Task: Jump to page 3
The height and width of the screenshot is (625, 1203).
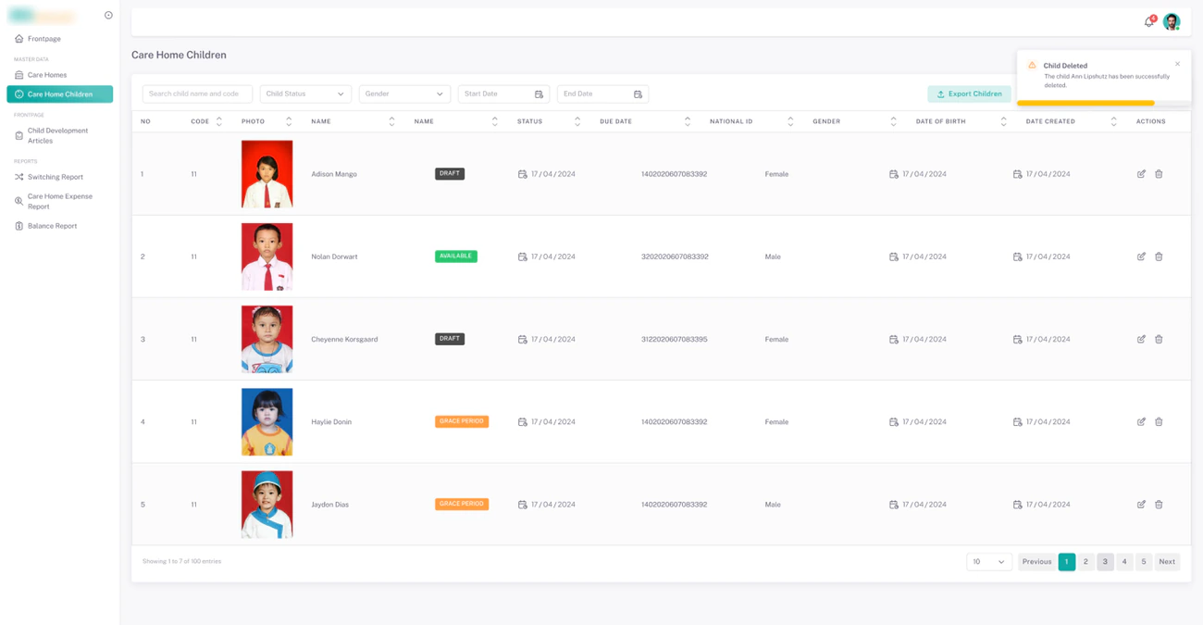Action: point(1105,562)
